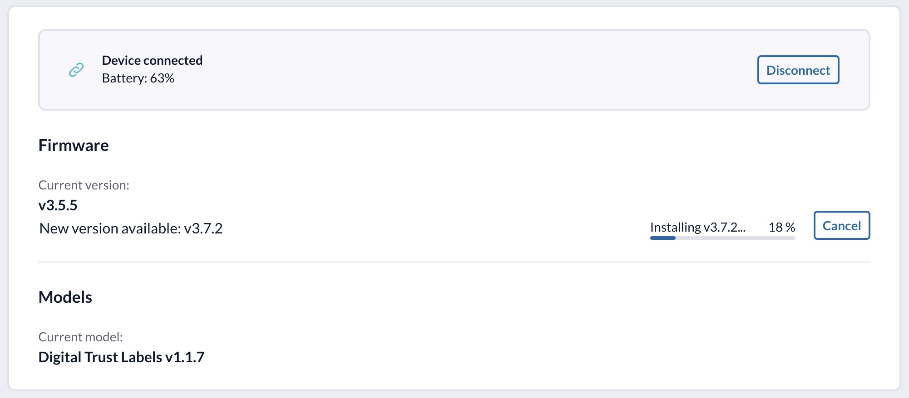Click the divider line between Firmware and Models
The height and width of the screenshot is (398, 909).
point(454,262)
